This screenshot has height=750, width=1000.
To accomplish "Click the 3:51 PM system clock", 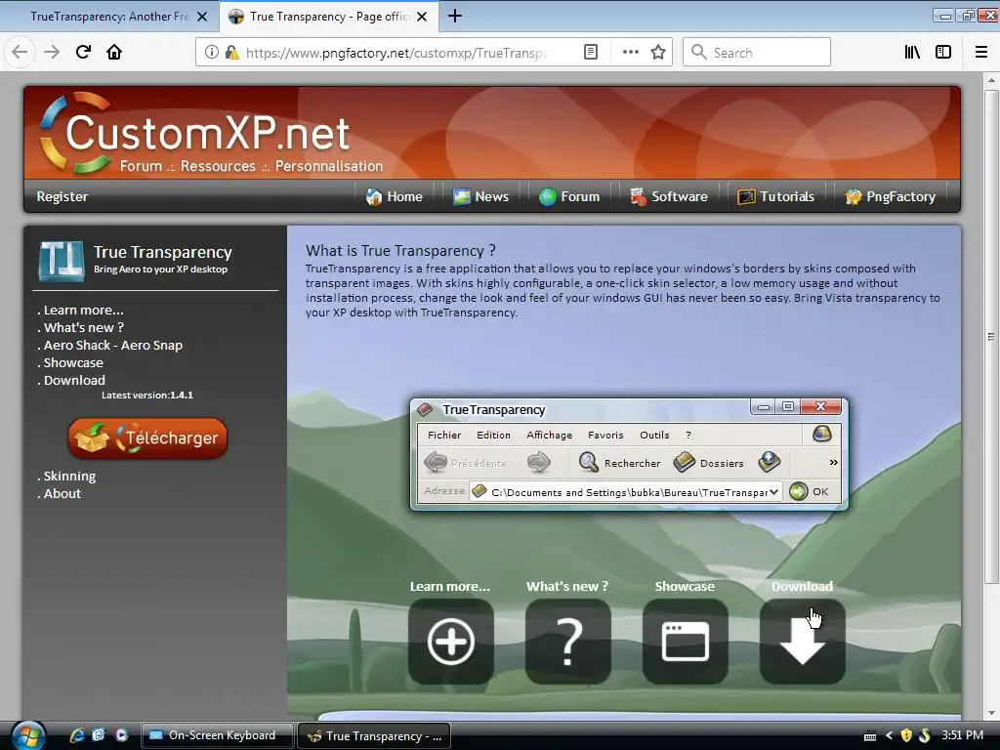I will pyautogui.click(x=962, y=735).
